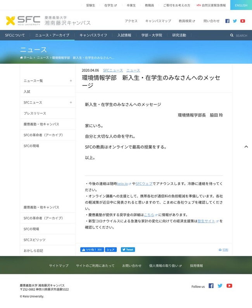The width and height of the screenshot is (252, 308).
Task: Open アクセス header link
Action: [131, 21]
